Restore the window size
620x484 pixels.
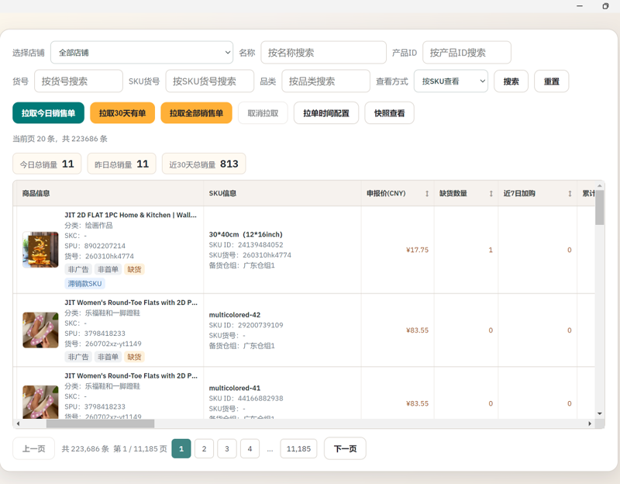pos(605,6)
